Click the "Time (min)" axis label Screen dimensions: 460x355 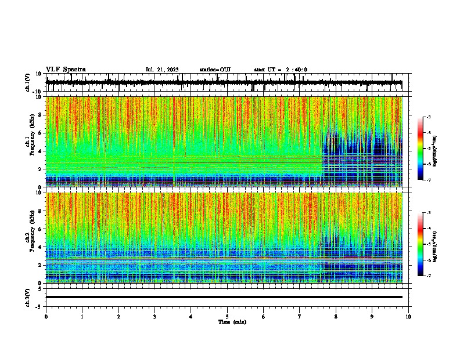click(232, 322)
